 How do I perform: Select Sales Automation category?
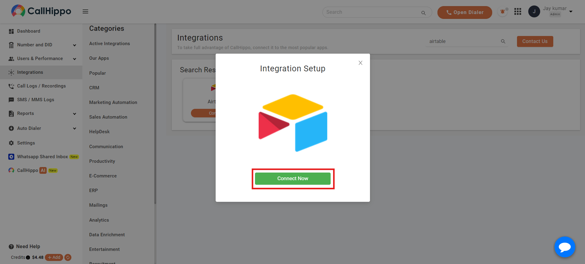pos(108,117)
